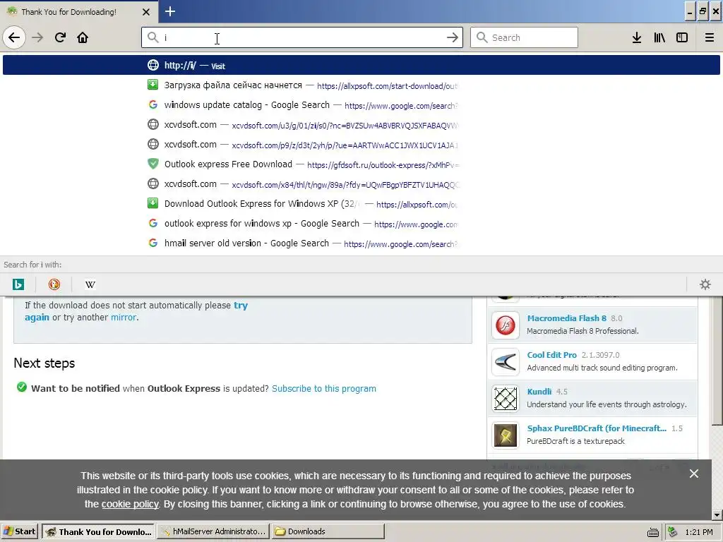Open the Windows Start menu
The image size is (723, 542).
click(x=19, y=531)
